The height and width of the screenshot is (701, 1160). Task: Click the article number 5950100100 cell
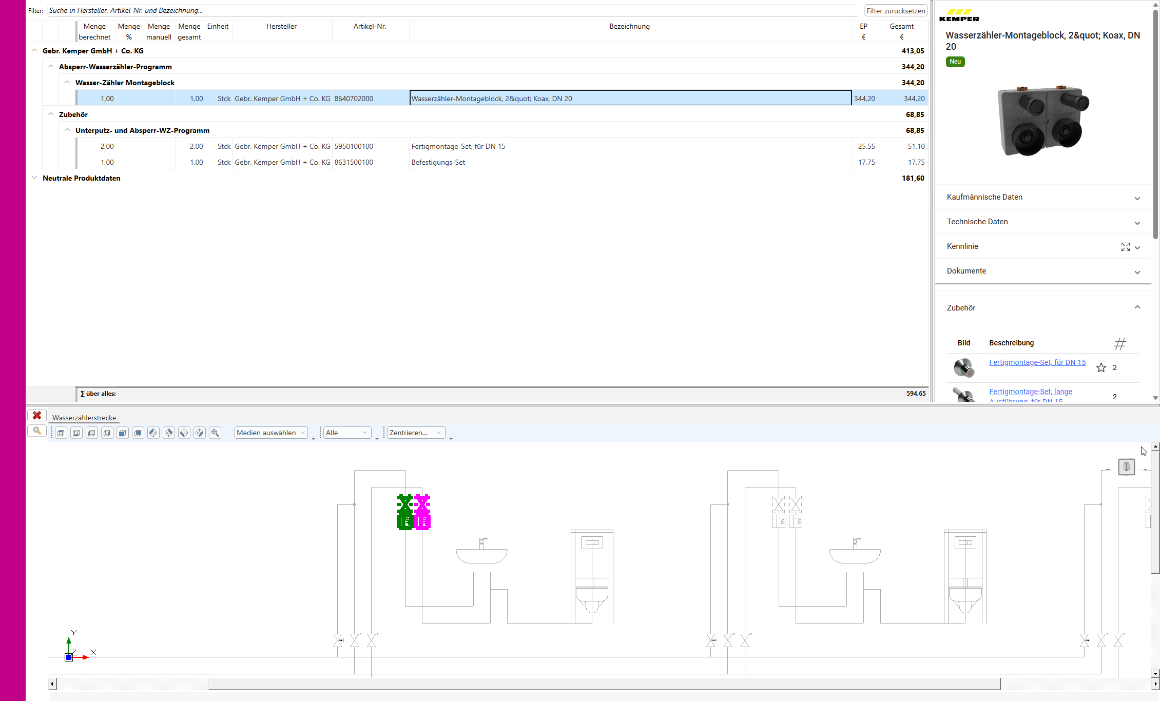(x=371, y=146)
